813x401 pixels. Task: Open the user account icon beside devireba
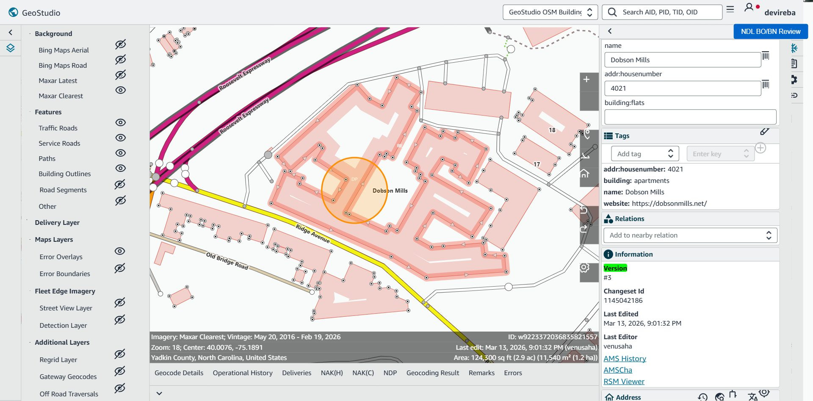pyautogui.click(x=749, y=7)
